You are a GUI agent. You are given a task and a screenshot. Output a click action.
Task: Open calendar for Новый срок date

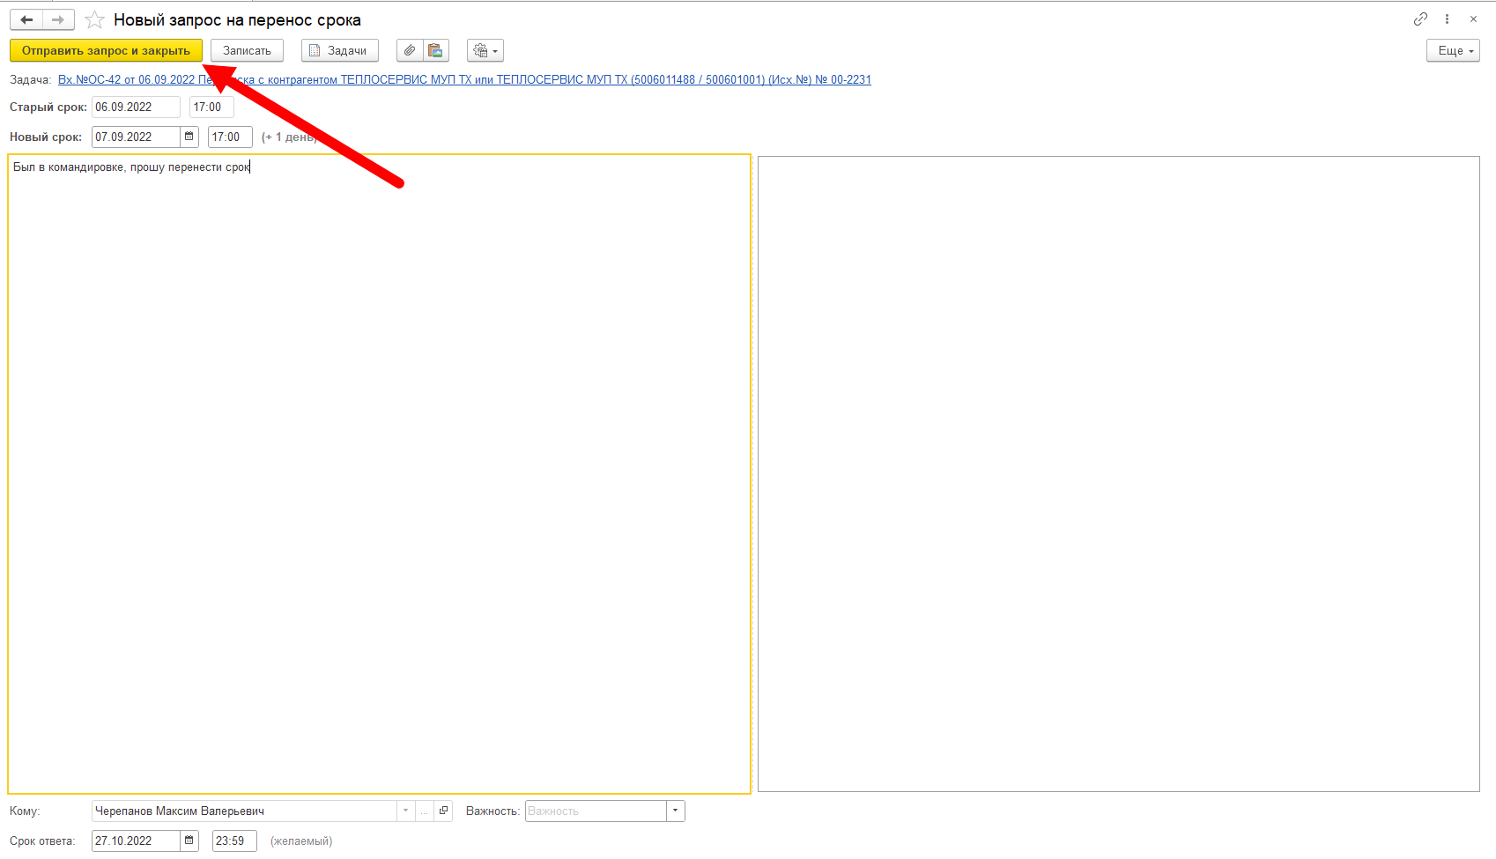tap(189, 137)
